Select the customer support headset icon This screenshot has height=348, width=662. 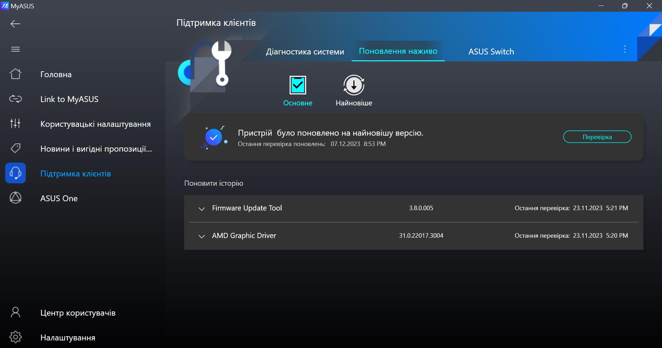click(x=15, y=173)
